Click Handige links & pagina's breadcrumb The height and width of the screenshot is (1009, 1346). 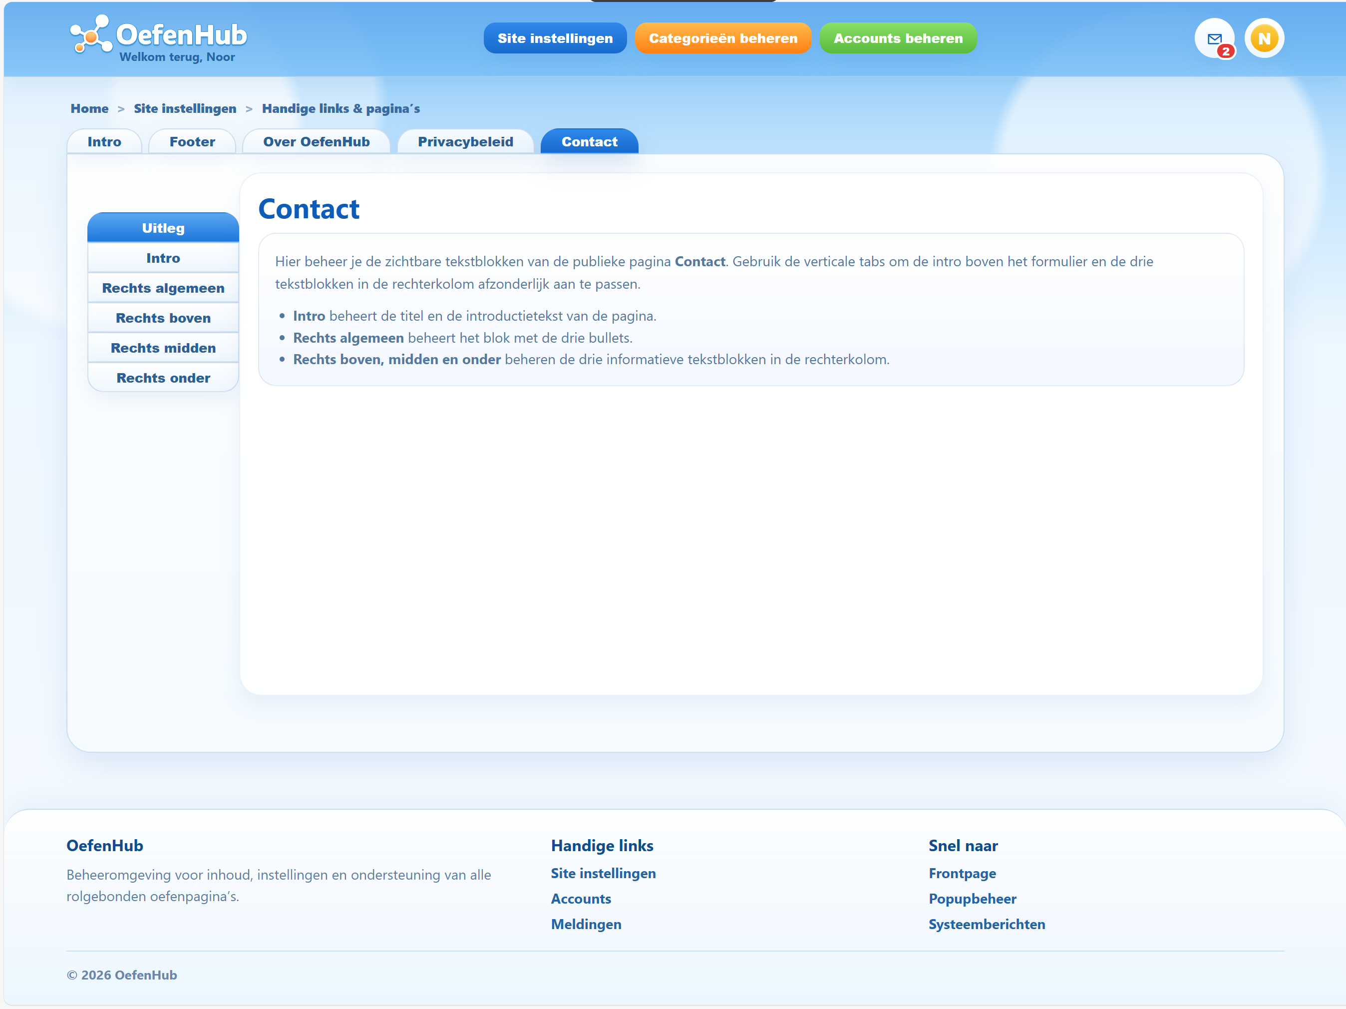(x=341, y=108)
